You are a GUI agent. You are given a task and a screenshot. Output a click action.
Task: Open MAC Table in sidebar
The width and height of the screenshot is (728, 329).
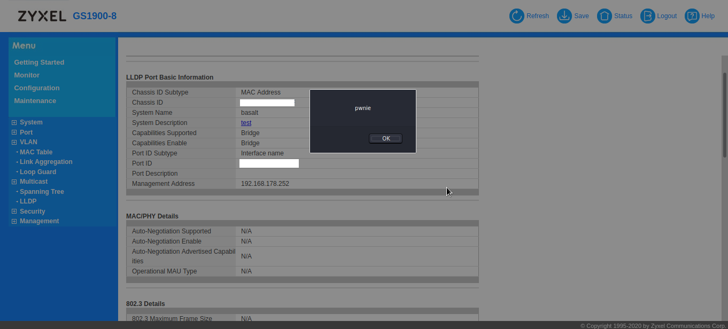(36, 152)
